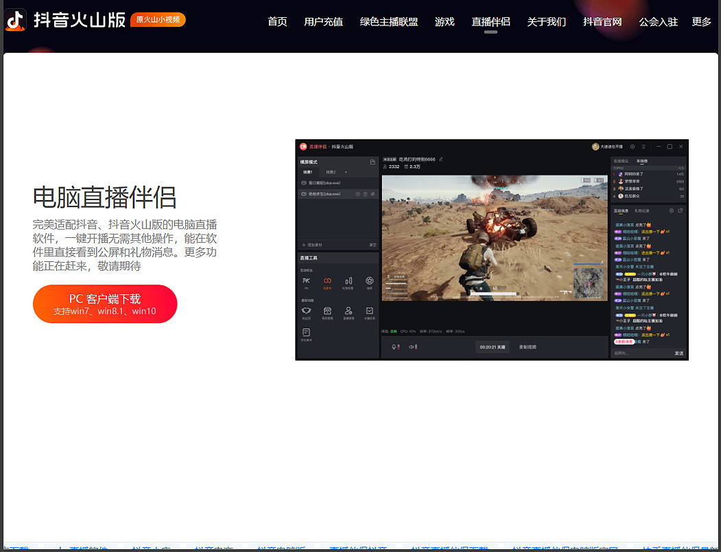Click the speaker volume icon in preview
The width and height of the screenshot is (721, 552).
[411, 347]
